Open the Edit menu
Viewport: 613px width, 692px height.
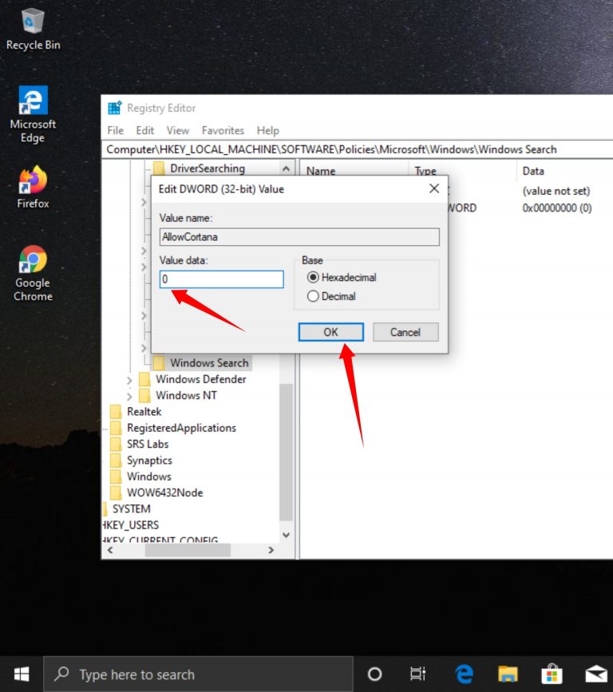click(144, 130)
